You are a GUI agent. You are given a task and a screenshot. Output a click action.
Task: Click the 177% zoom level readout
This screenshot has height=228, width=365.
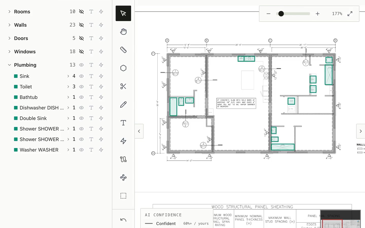click(337, 14)
